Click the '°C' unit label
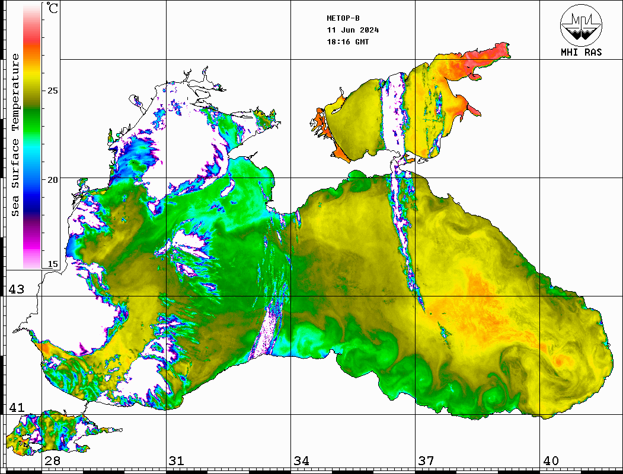 tap(52, 8)
